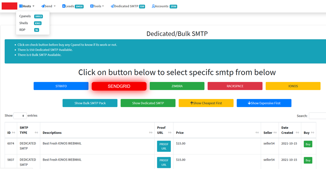Click the Dedicated/Bulk SMTP heading
326x169 pixels.
(177, 34)
